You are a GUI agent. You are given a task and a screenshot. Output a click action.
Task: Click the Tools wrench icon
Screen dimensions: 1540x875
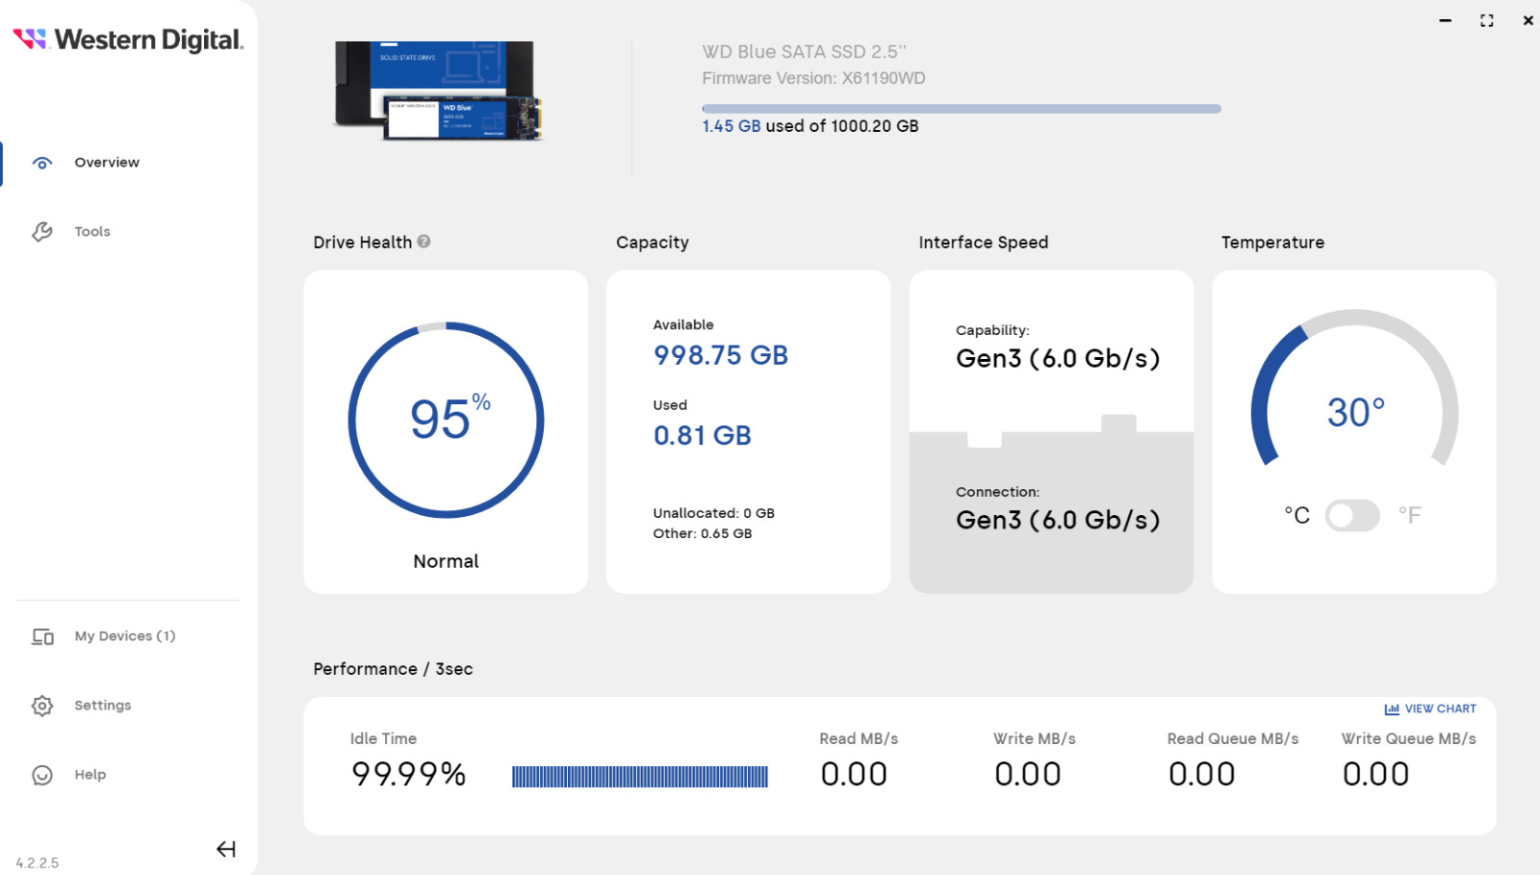(x=42, y=232)
